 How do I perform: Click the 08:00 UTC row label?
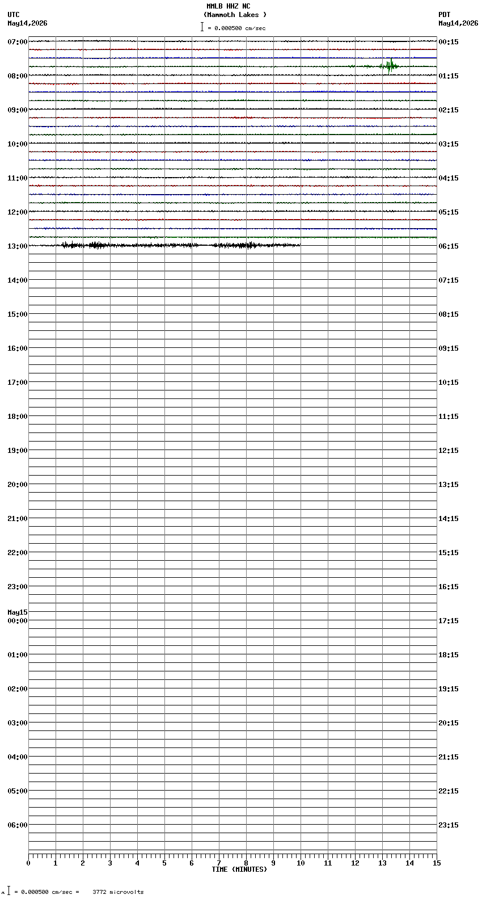(x=18, y=76)
